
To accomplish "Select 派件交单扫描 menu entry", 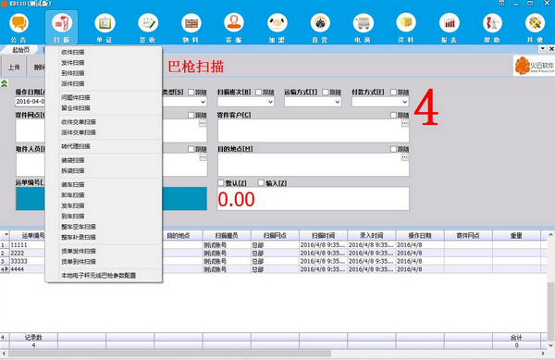I will [79, 132].
